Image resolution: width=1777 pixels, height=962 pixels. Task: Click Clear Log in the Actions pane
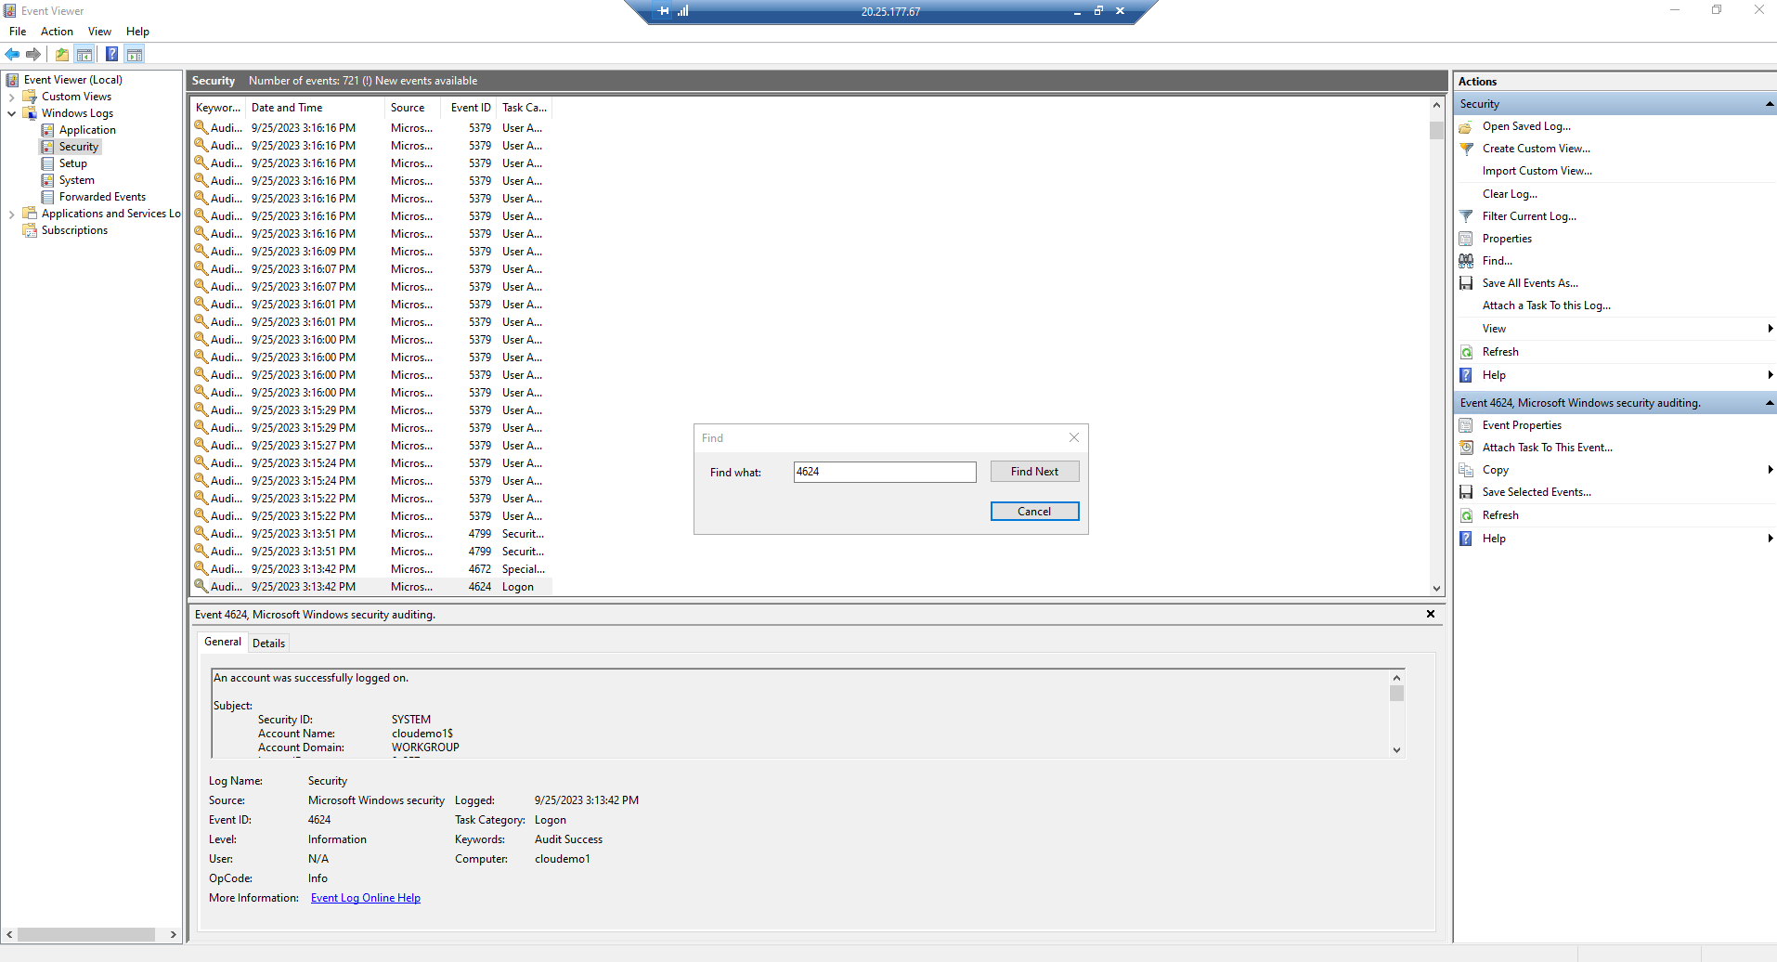[1510, 194]
